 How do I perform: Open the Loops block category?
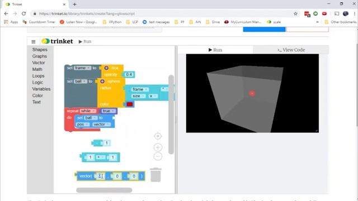coord(38,76)
